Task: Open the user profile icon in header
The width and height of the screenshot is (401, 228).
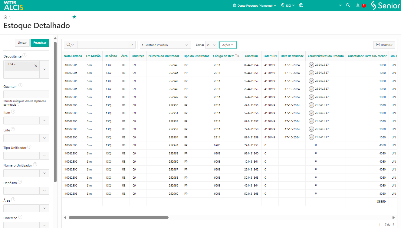Action: (301, 5)
